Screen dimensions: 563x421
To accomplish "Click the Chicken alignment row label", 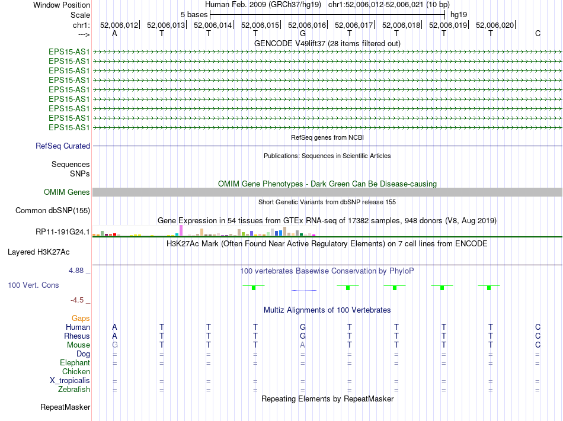I will pos(76,371).
